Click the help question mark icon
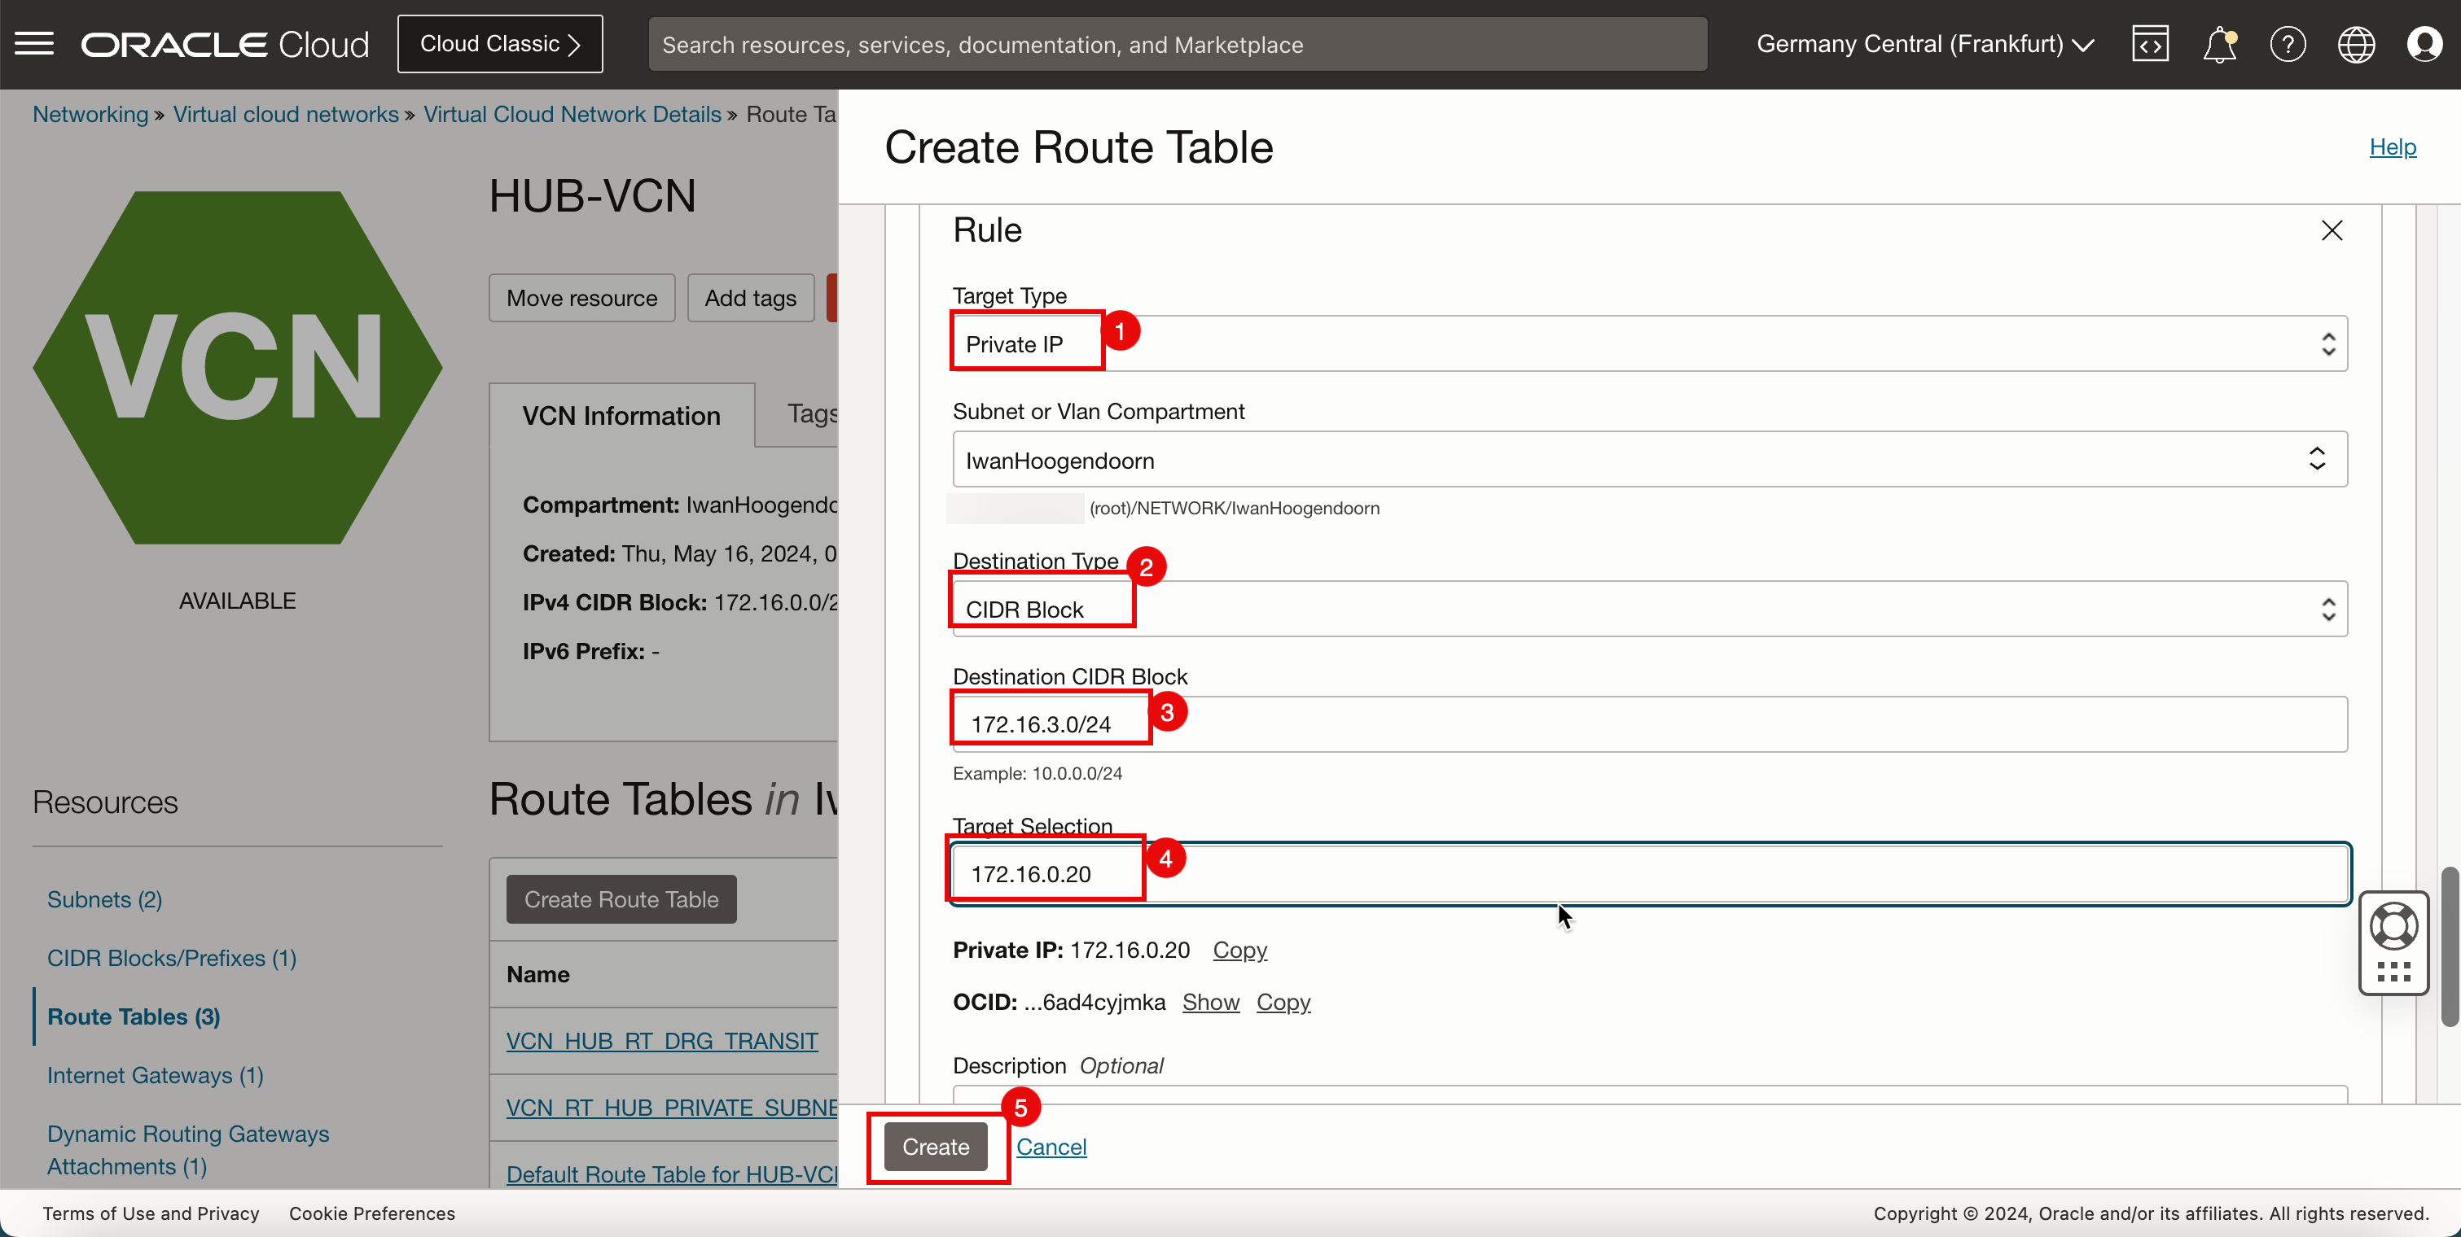This screenshot has height=1237, width=2461. 2288,44
